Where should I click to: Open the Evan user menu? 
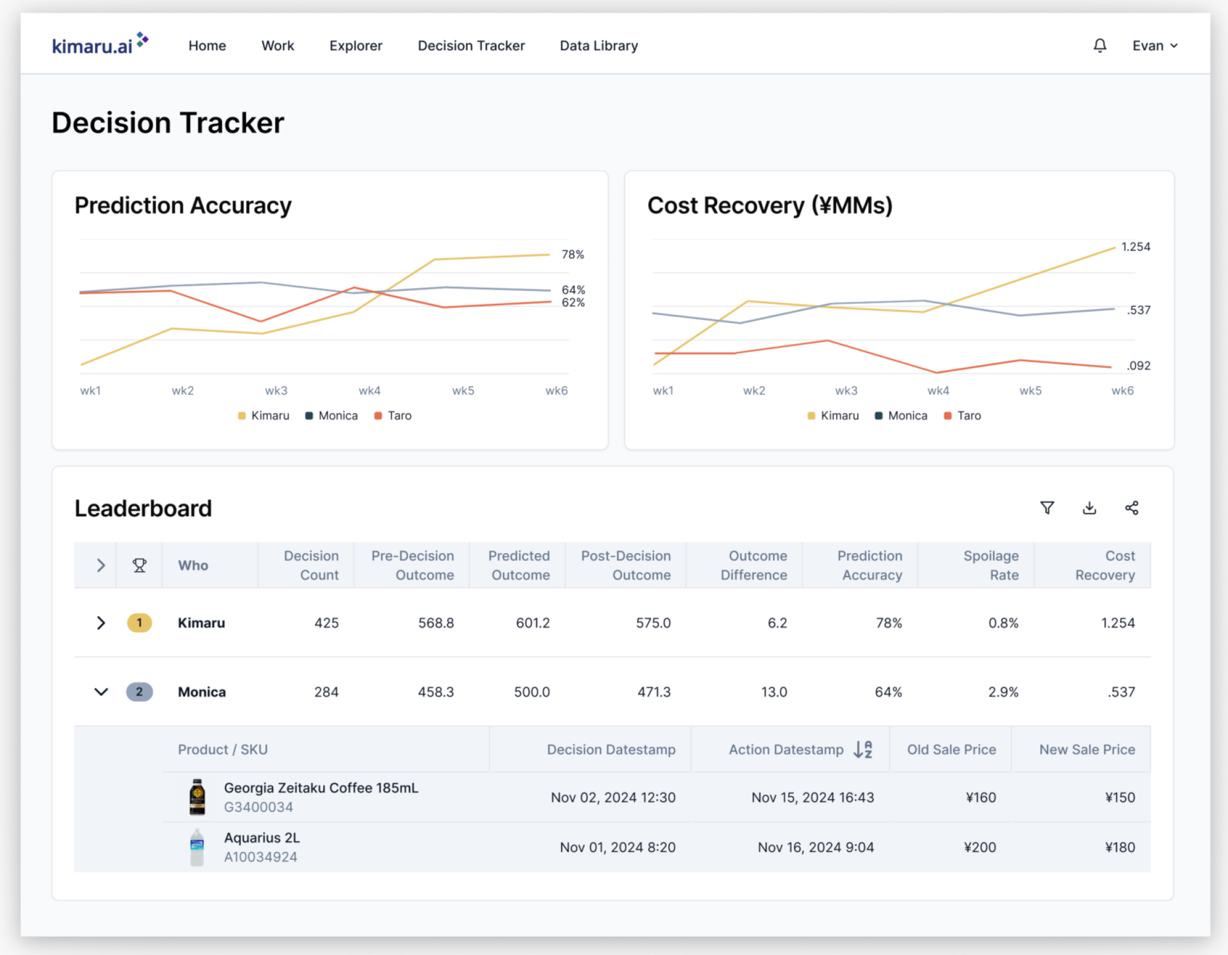click(1155, 45)
